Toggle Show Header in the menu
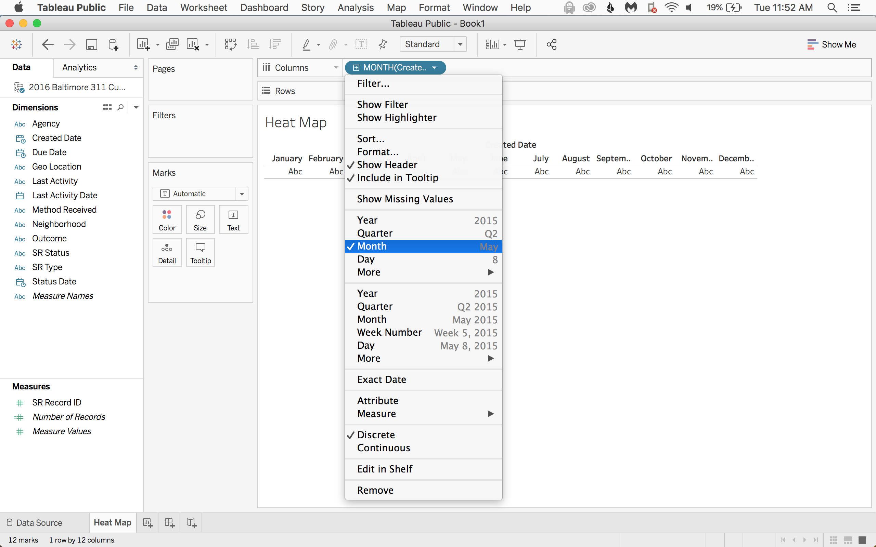 point(423,165)
